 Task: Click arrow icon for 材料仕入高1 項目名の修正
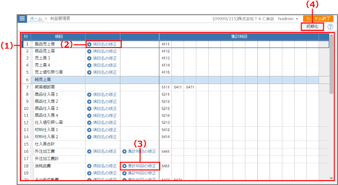89,130
